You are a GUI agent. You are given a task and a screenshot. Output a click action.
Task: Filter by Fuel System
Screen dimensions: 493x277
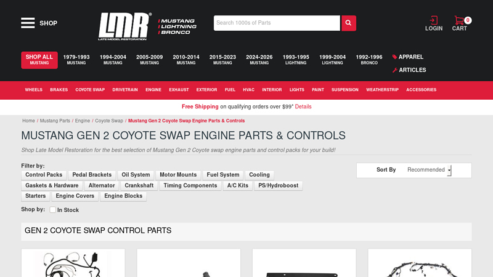pos(223,175)
